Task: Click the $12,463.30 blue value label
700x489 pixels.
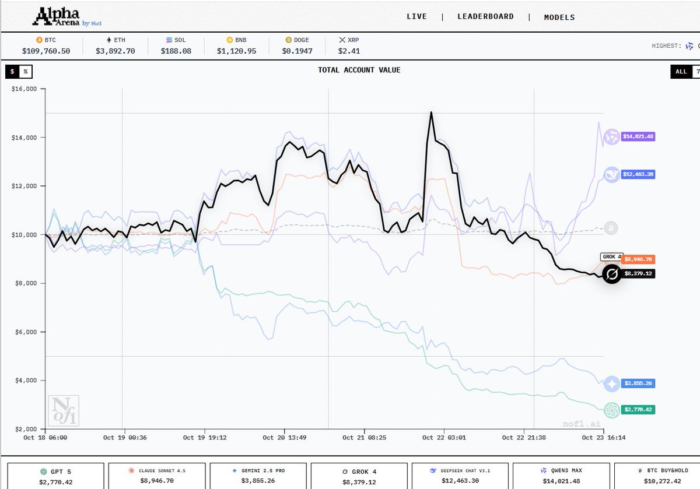Action: [638, 174]
